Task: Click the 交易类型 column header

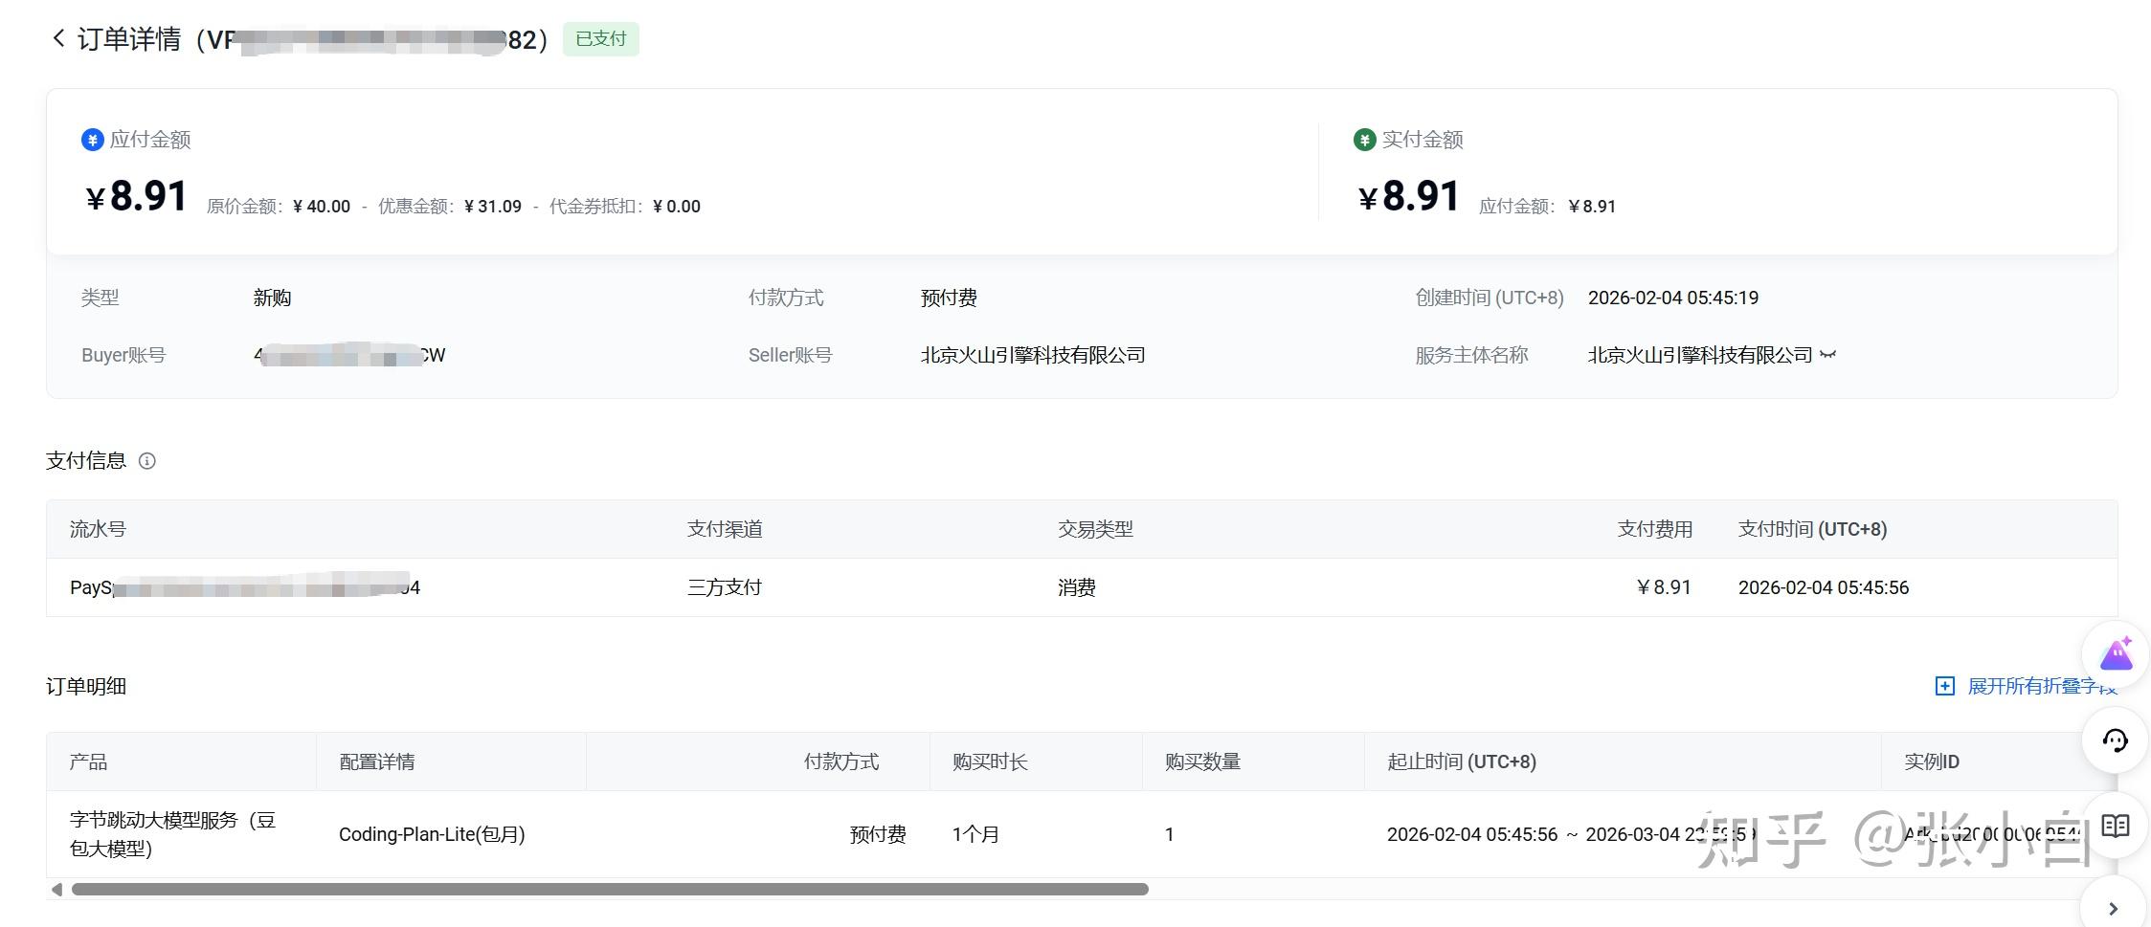Action: 1095,529
